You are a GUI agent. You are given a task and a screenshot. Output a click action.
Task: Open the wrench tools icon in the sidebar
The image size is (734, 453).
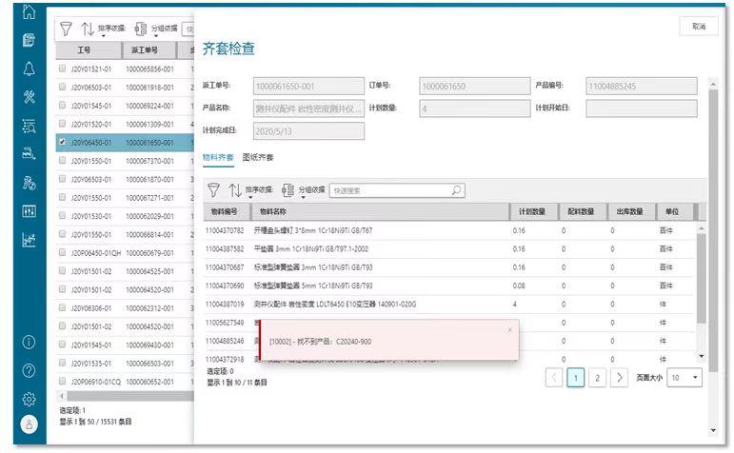(x=29, y=97)
